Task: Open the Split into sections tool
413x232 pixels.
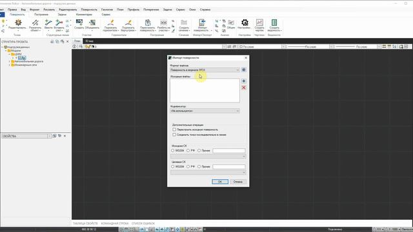Action: 163,25
